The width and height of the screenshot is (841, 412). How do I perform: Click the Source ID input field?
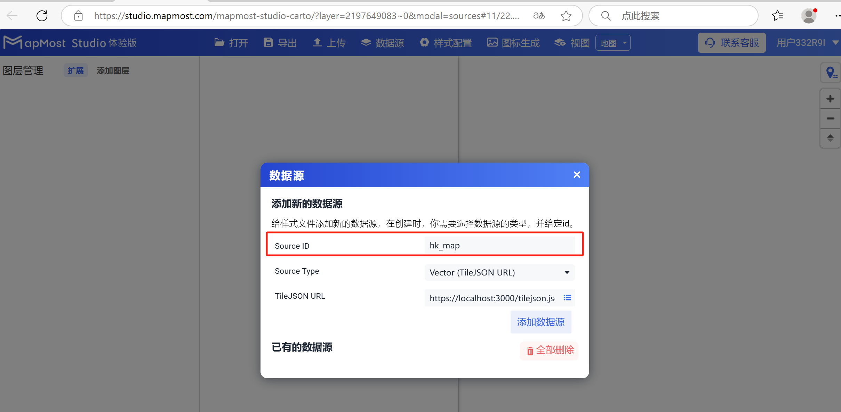pyautogui.click(x=502, y=245)
